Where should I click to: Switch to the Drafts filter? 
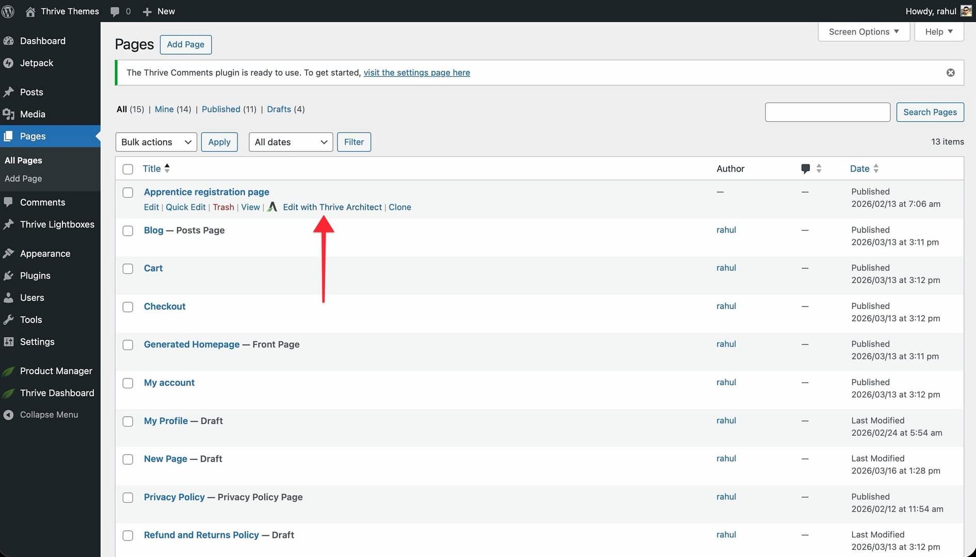[279, 109]
